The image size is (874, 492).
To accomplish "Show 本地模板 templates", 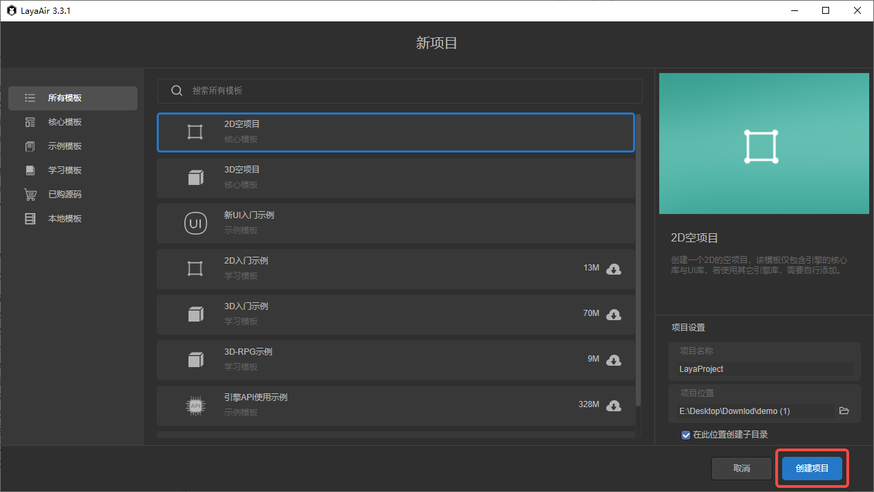I will 65,219.
